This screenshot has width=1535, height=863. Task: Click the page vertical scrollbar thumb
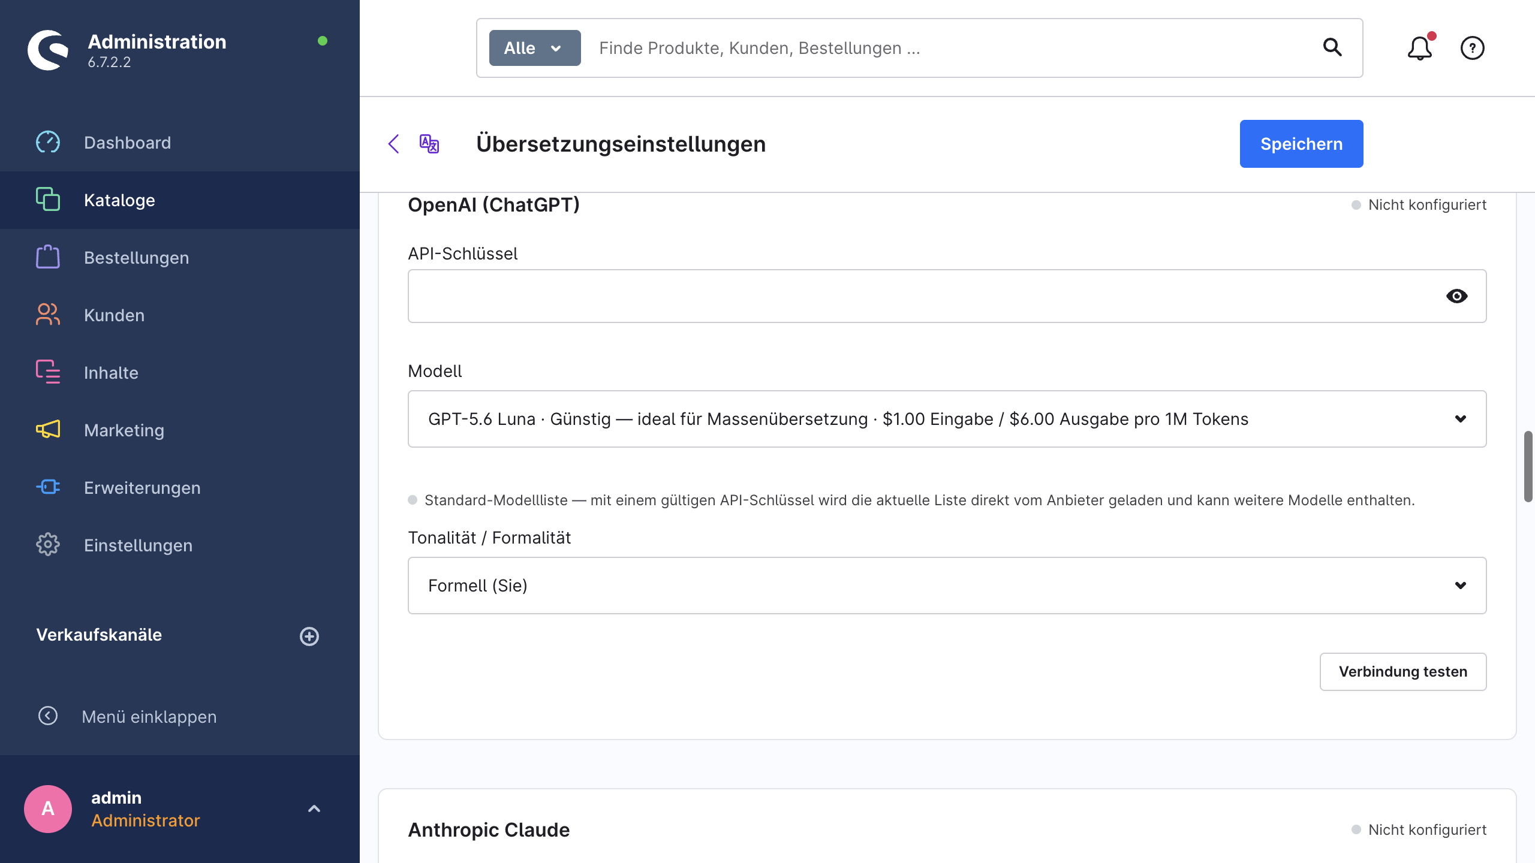point(1528,466)
